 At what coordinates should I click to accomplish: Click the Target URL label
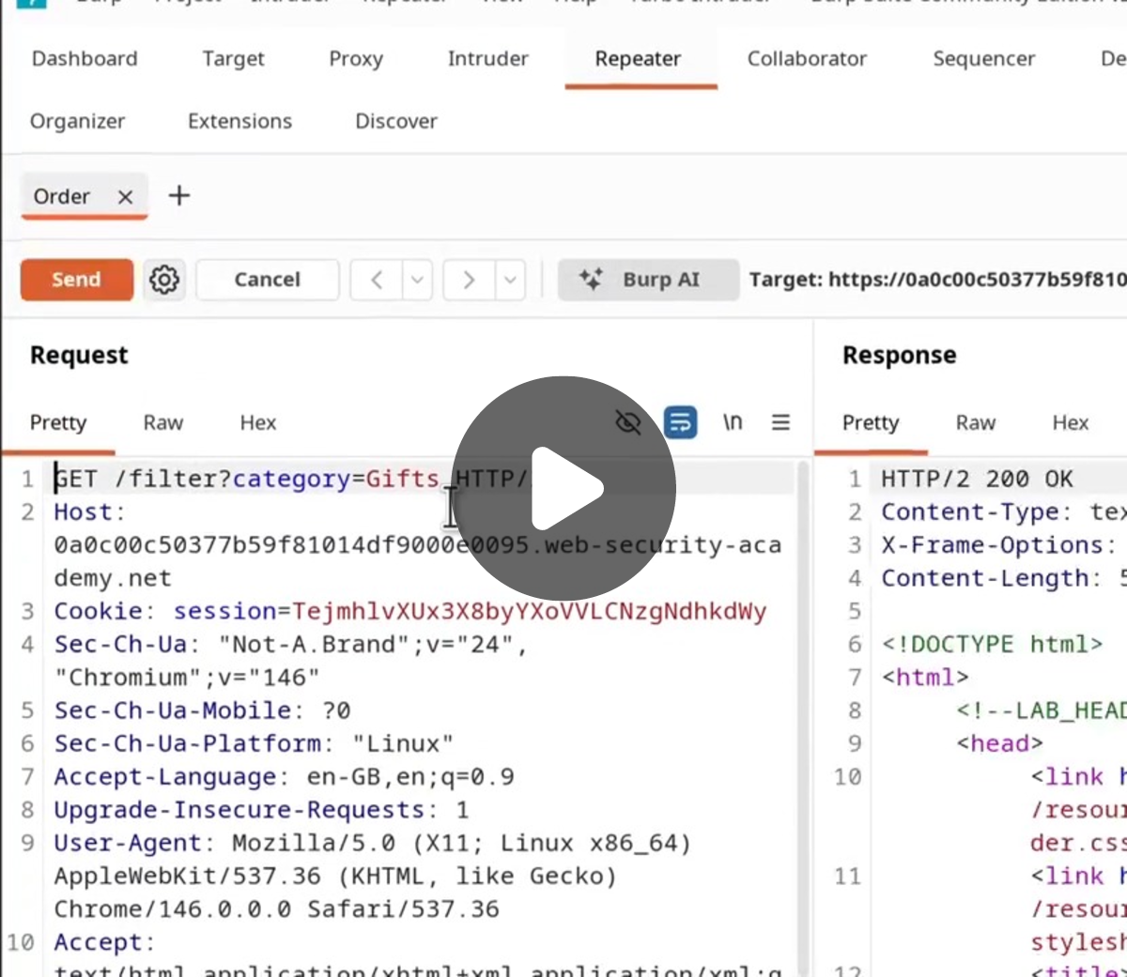[x=937, y=280]
